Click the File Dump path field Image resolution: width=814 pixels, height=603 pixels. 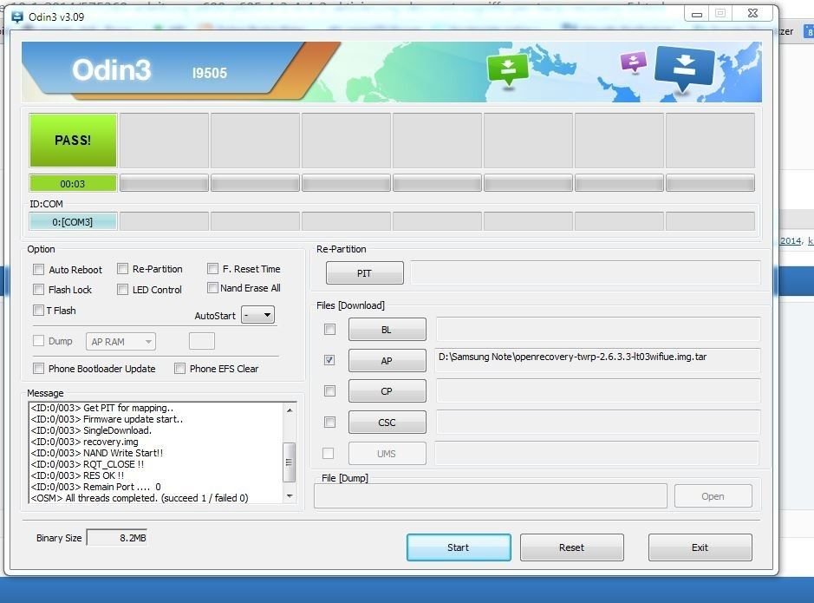[x=491, y=496]
